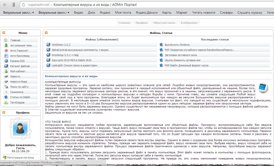Viewport: 274px width, 166px height.
Task: Click the search icon beside Поиск по сайту
Action: click(x=6, y=87)
